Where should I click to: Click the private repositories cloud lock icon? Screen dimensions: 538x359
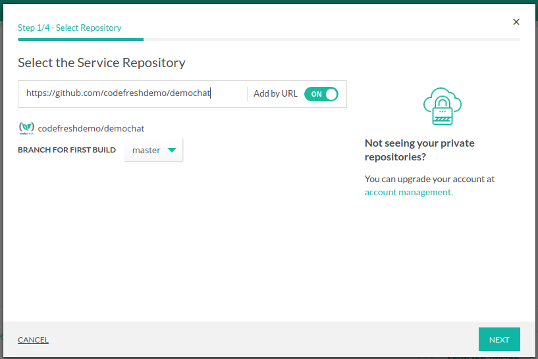point(443,107)
